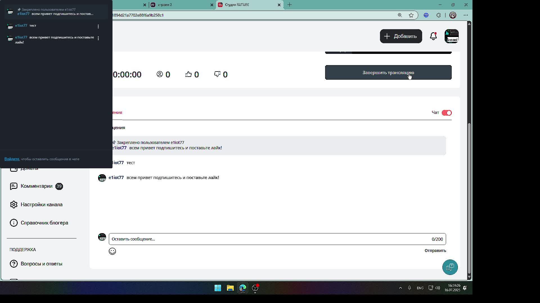Open Комментарии in the sidebar
This screenshot has width=540, height=303.
click(36, 186)
